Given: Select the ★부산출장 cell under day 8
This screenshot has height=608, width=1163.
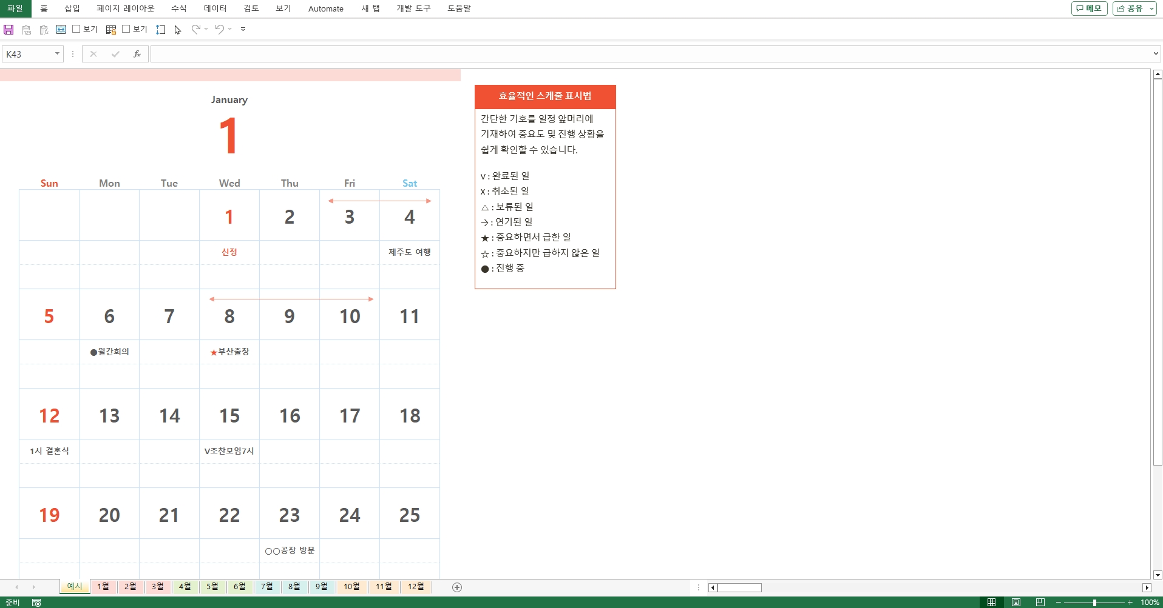Looking at the screenshot, I should click(x=229, y=352).
